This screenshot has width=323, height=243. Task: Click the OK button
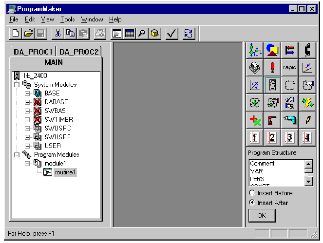[x=262, y=215]
